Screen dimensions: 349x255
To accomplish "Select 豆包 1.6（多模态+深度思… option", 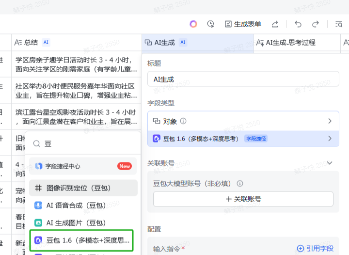I will point(81,240).
